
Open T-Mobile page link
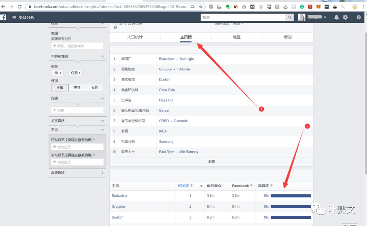point(183,69)
